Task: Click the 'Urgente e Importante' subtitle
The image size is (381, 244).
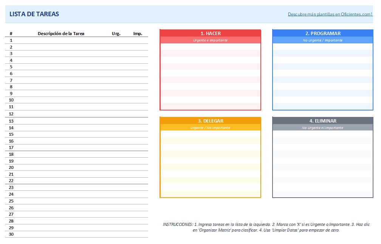Action: (211, 40)
